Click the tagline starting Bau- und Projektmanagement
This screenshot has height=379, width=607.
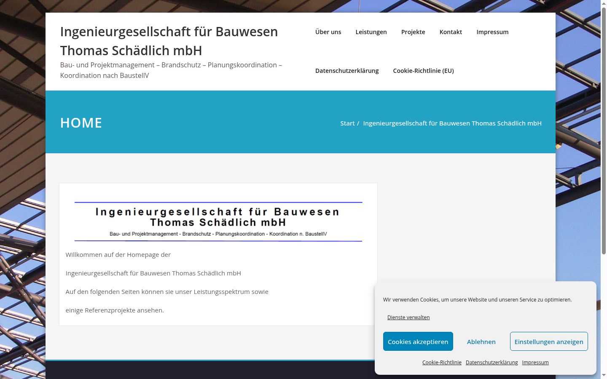[x=171, y=70]
